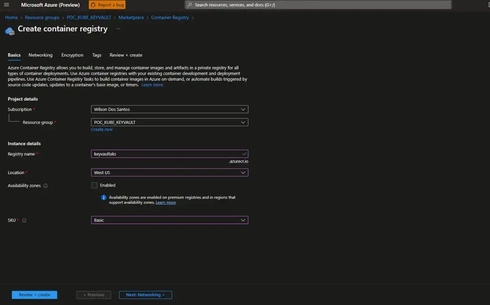Go to POC_KUBE_KEYVAULT breadcrumb

[x=89, y=17]
